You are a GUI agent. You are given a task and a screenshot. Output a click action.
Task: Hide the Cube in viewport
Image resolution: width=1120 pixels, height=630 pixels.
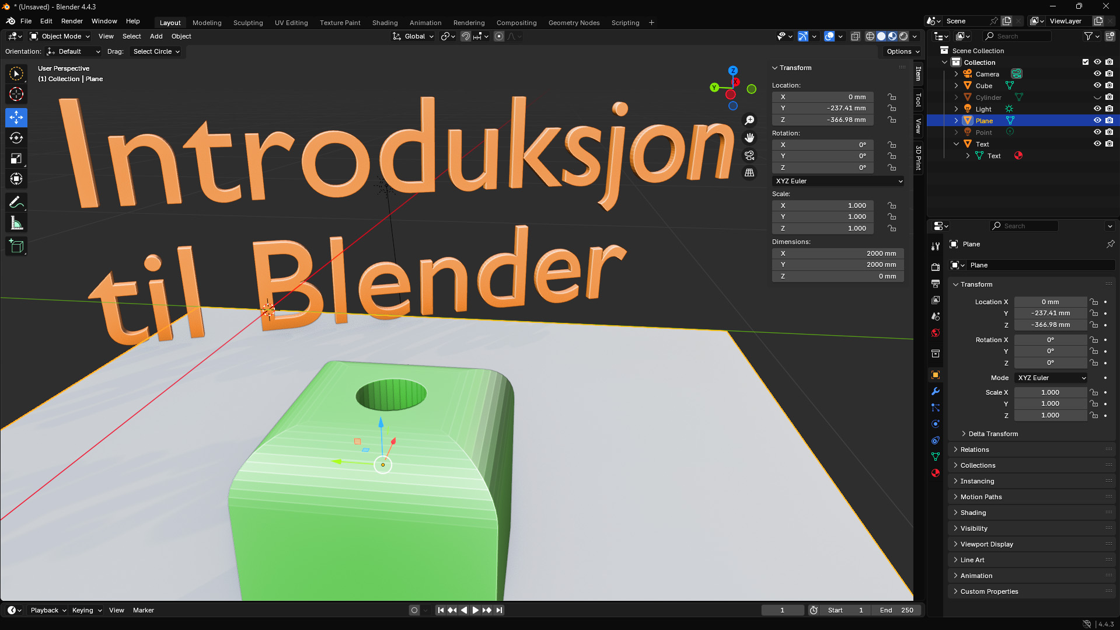pos(1097,85)
